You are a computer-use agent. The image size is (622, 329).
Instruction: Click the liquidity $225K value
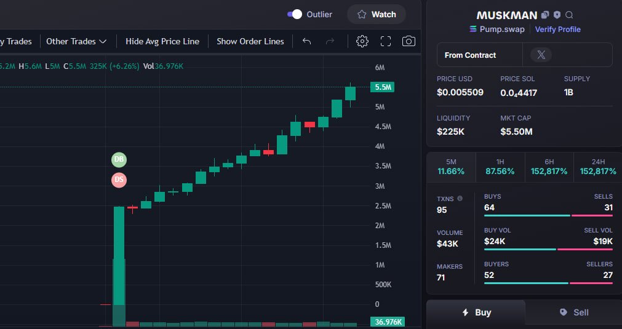[x=450, y=132]
